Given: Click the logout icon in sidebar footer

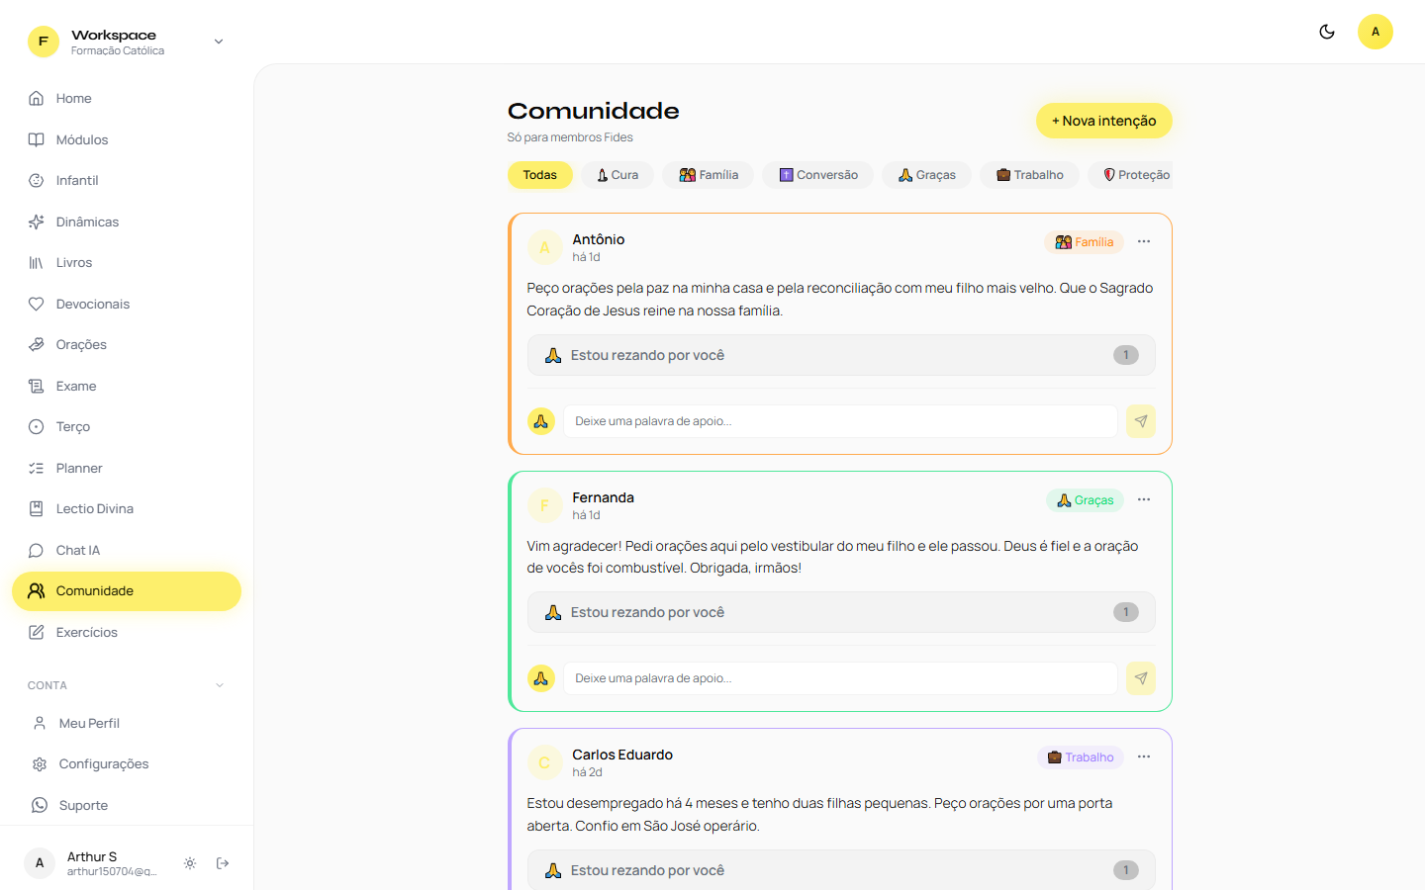Looking at the screenshot, I should (x=223, y=863).
